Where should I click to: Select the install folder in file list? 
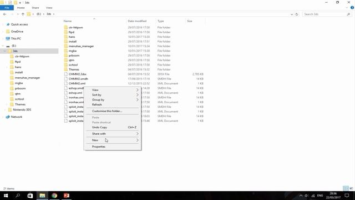pyautogui.click(x=73, y=42)
